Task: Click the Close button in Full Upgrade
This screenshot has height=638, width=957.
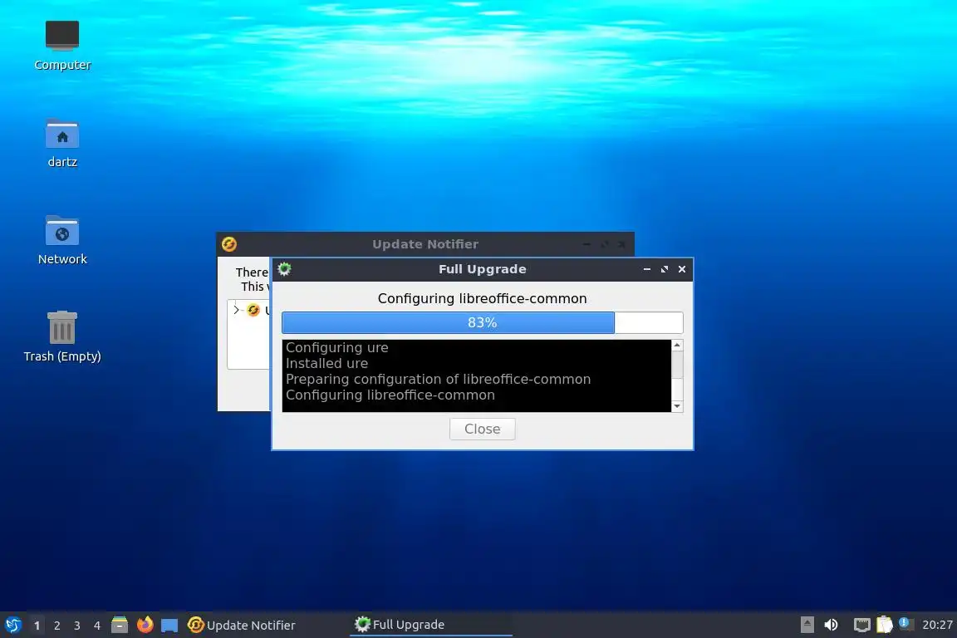Action: [x=482, y=429]
